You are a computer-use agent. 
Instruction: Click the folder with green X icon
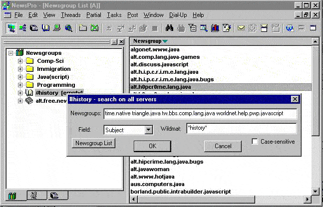[x=94, y=28]
